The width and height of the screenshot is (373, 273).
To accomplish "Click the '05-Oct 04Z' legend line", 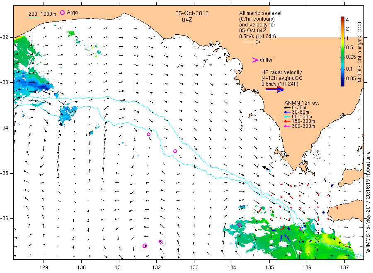I will (253, 30).
